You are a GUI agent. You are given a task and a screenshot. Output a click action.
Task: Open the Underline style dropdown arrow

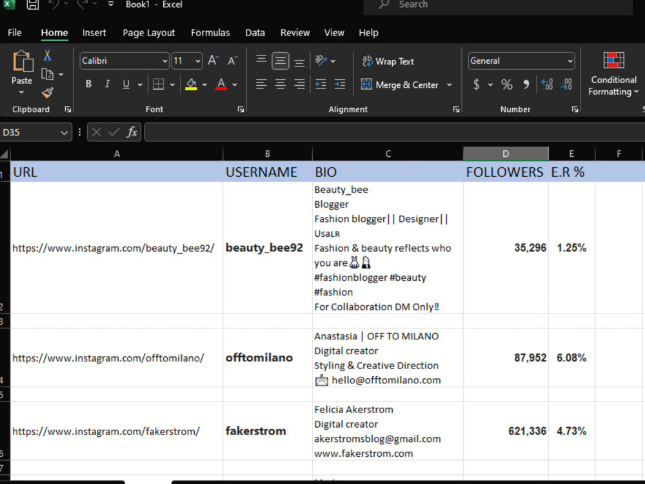140,85
